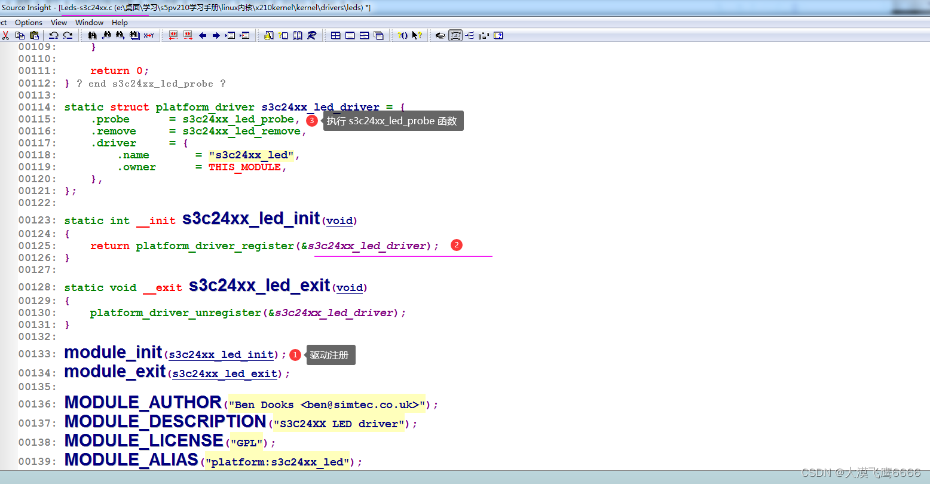Tile windows with the four-pane grid icon
This screenshot has height=484, width=930.
336,35
